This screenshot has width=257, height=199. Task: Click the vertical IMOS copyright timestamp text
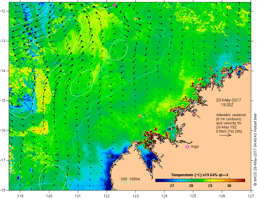point(255,150)
